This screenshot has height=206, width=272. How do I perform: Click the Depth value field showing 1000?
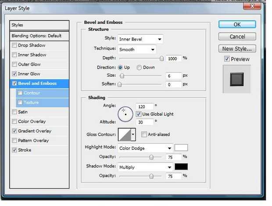(173, 59)
